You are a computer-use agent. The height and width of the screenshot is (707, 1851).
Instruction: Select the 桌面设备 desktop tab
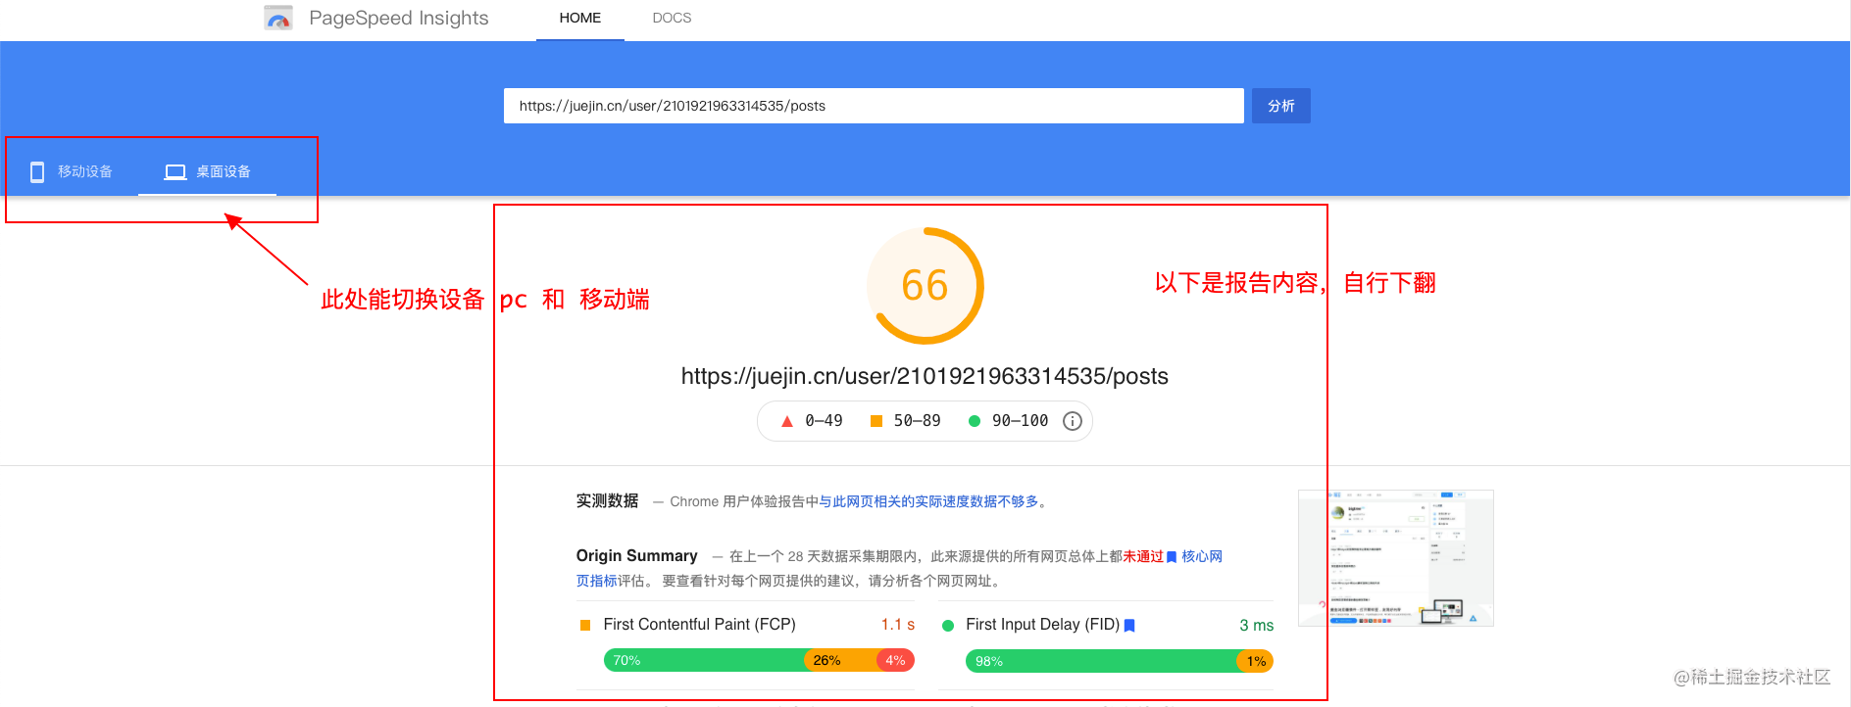click(x=207, y=172)
